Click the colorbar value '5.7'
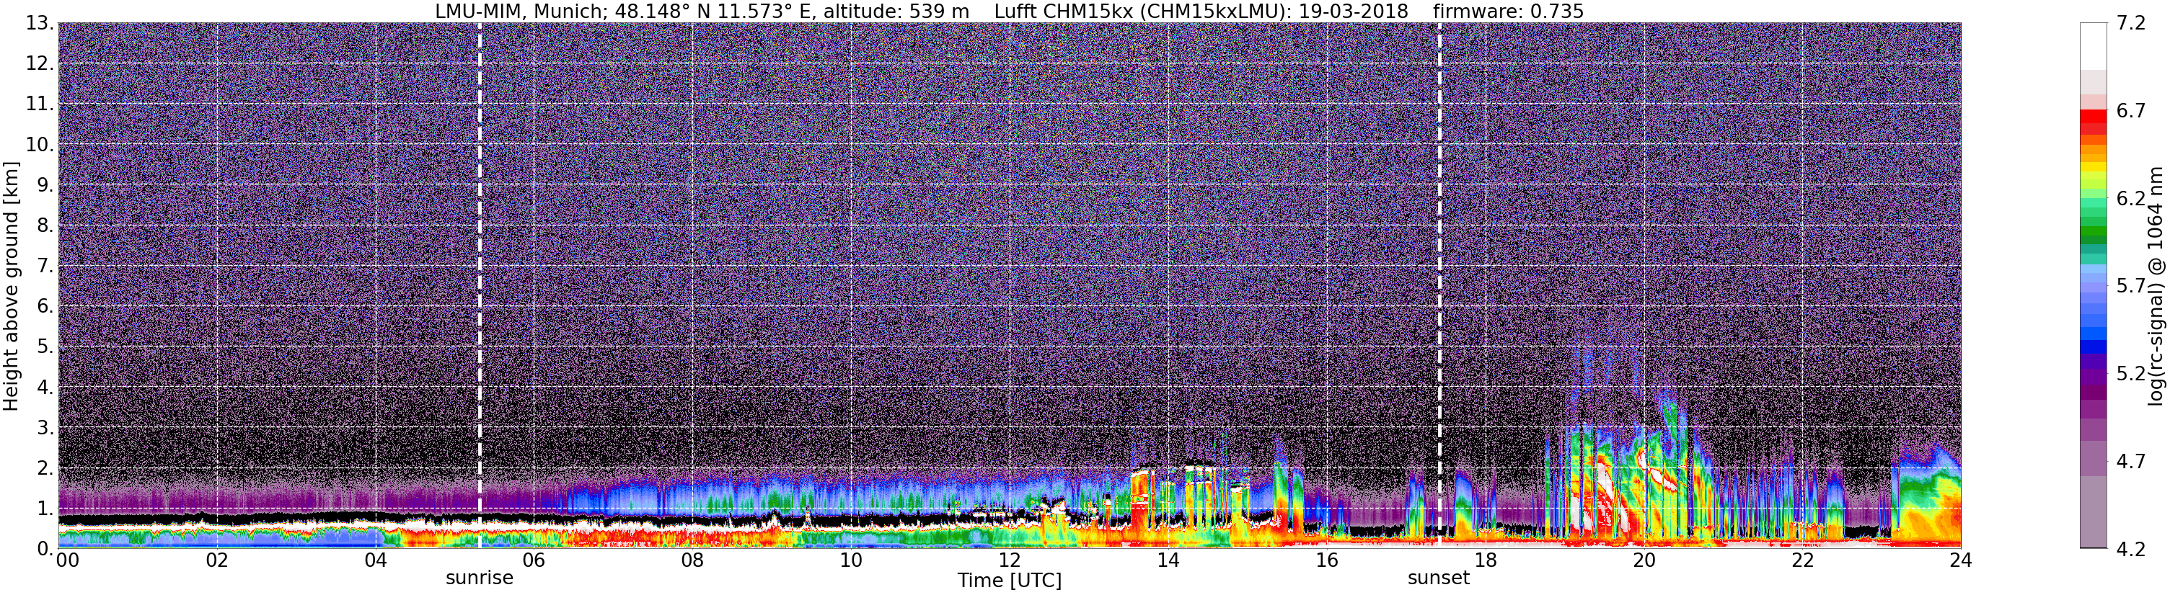2170x595 pixels. [2130, 285]
